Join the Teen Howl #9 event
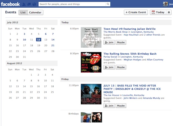Screen dimensions: 173x126 click(x=109, y=42)
